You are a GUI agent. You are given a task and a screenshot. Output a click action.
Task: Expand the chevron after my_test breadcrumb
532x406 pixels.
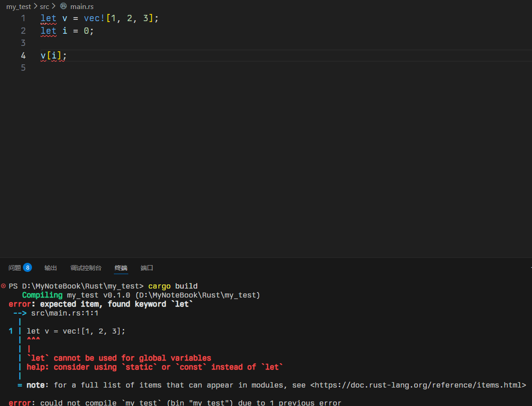coord(35,7)
